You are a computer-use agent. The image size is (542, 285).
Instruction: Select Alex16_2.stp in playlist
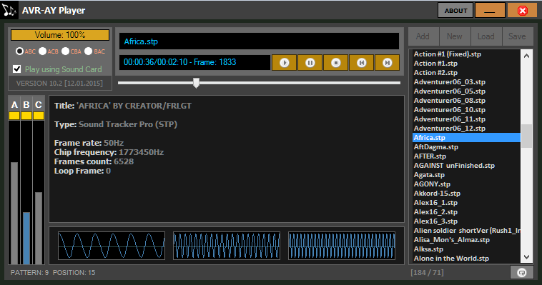(x=466, y=212)
